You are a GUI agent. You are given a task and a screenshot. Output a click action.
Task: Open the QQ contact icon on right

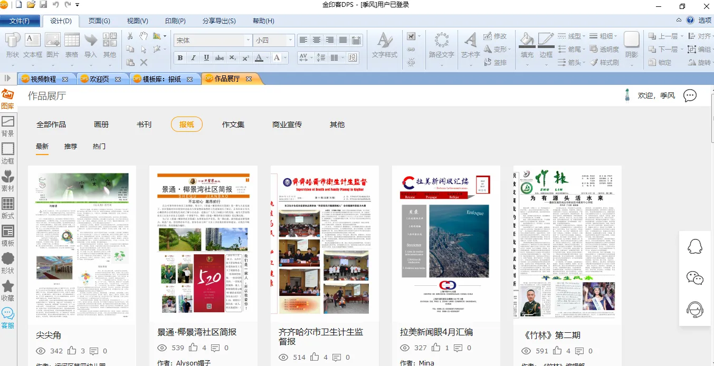(x=695, y=246)
